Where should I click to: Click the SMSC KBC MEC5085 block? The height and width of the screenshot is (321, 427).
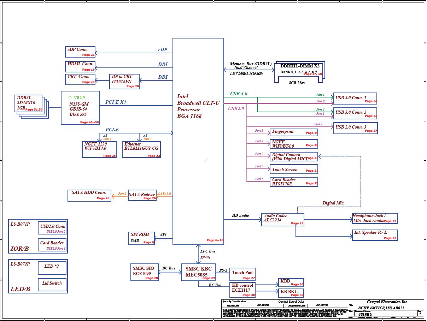coord(198,272)
